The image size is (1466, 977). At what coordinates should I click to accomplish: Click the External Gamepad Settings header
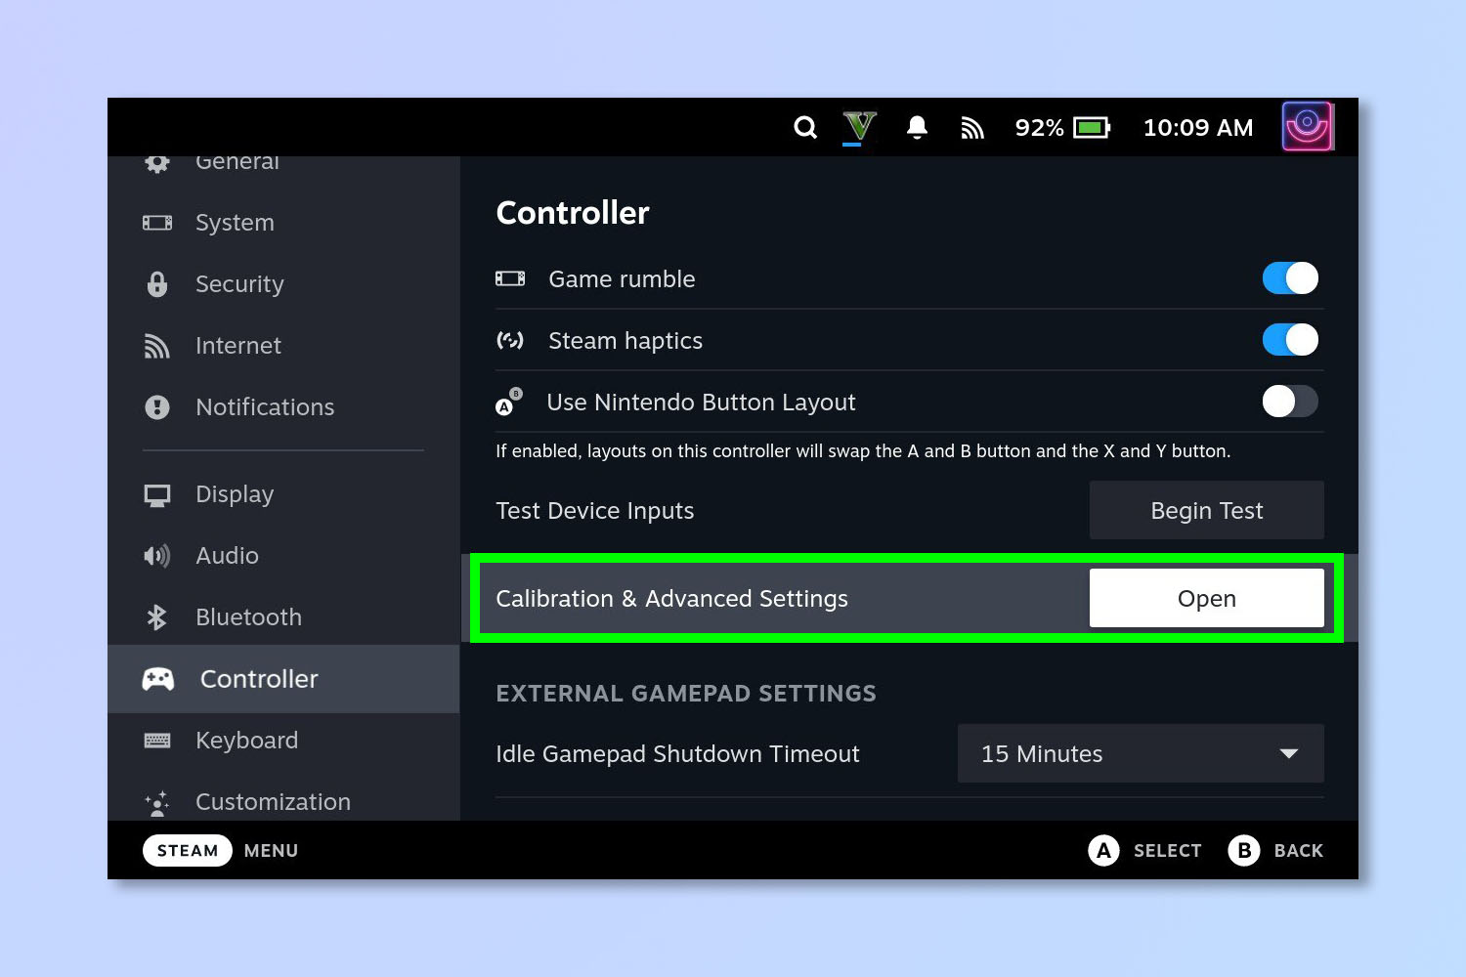point(686,694)
